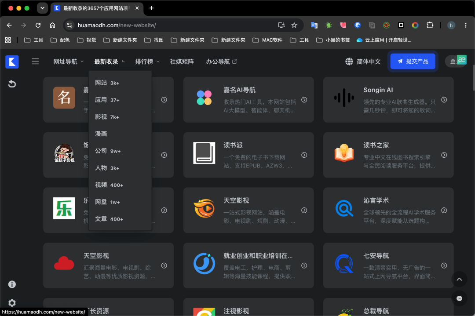Click the green 乐 logo thumbnail
The height and width of the screenshot is (316, 475).
tap(64, 208)
